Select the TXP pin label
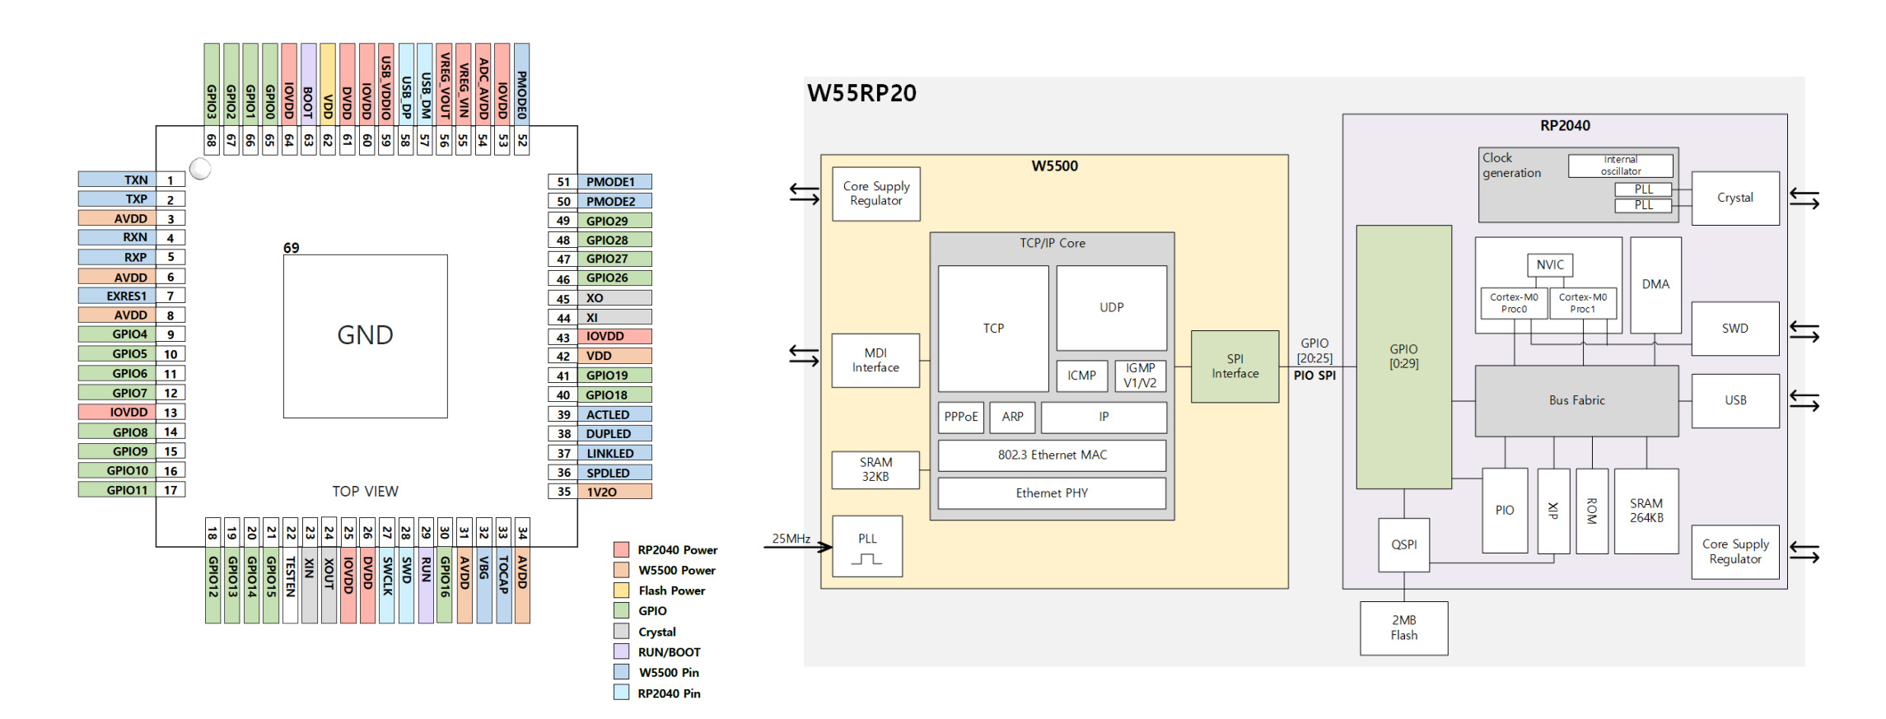 117,199
